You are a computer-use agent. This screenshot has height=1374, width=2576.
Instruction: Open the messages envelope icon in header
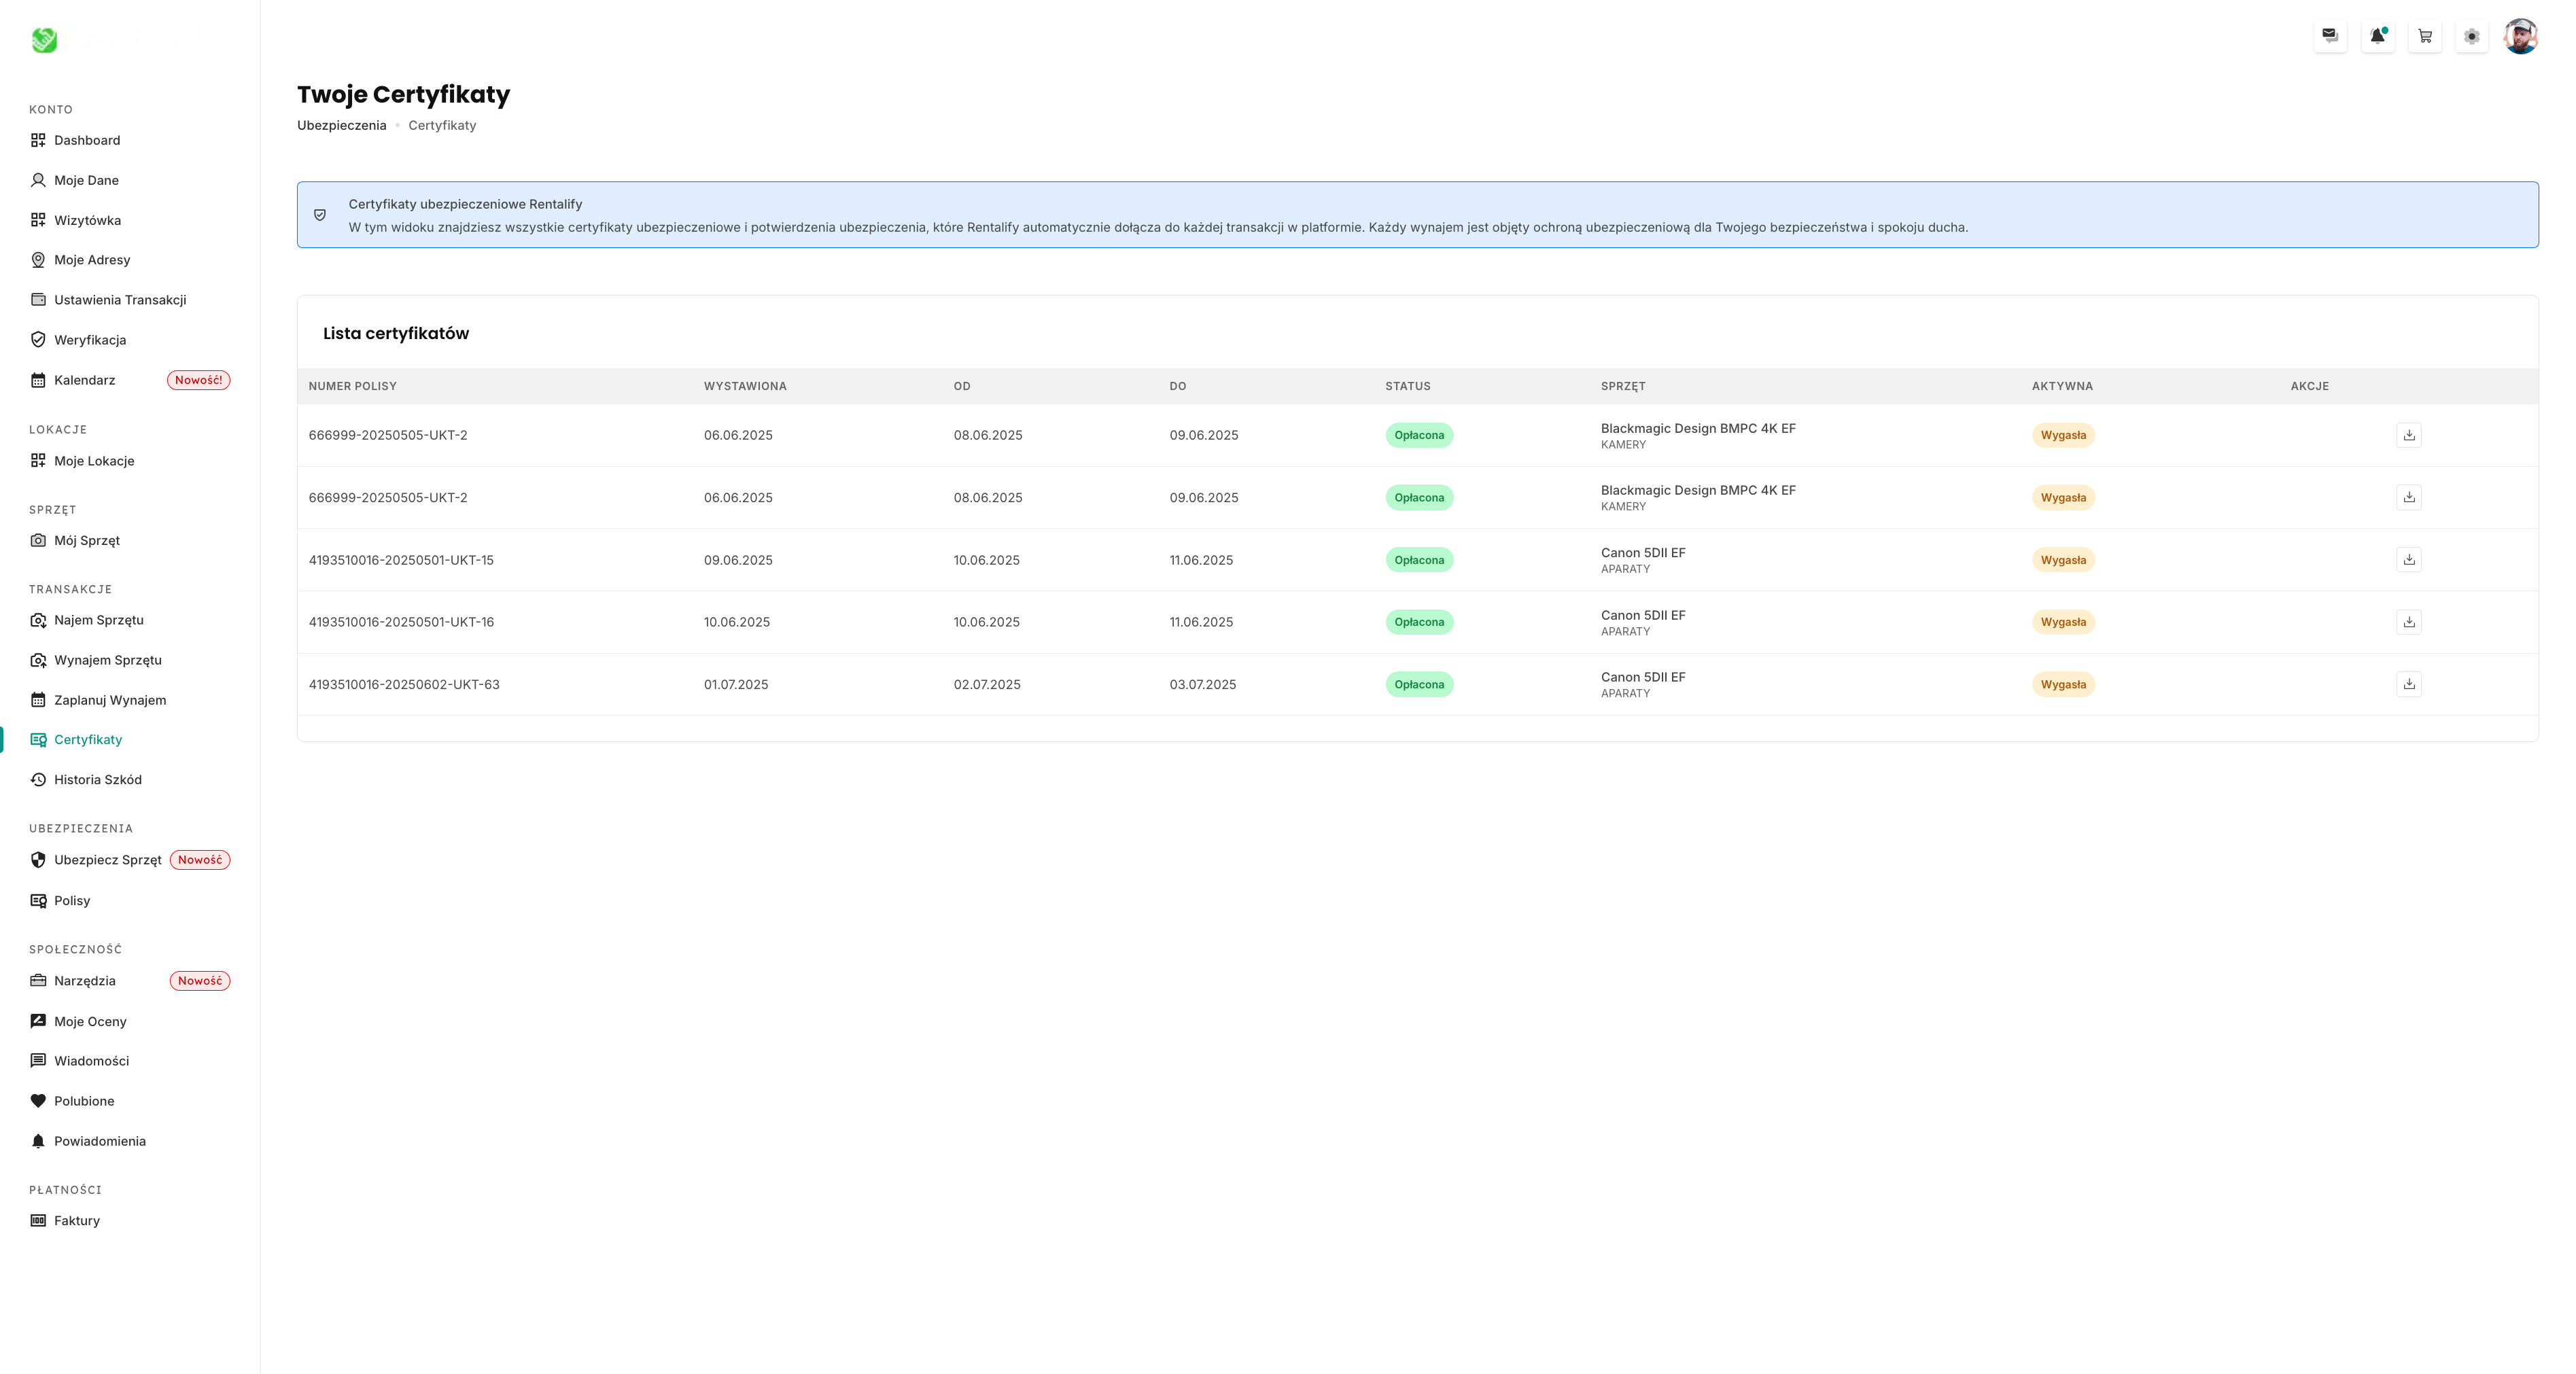click(x=2330, y=36)
